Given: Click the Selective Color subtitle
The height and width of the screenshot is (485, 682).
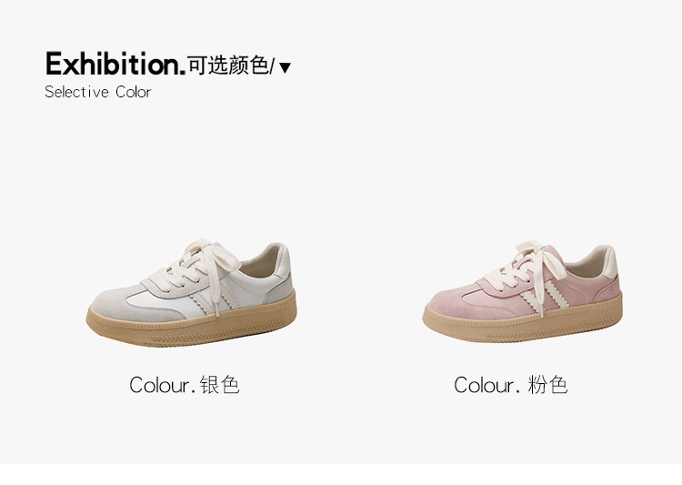Looking at the screenshot, I should tap(98, 92).
